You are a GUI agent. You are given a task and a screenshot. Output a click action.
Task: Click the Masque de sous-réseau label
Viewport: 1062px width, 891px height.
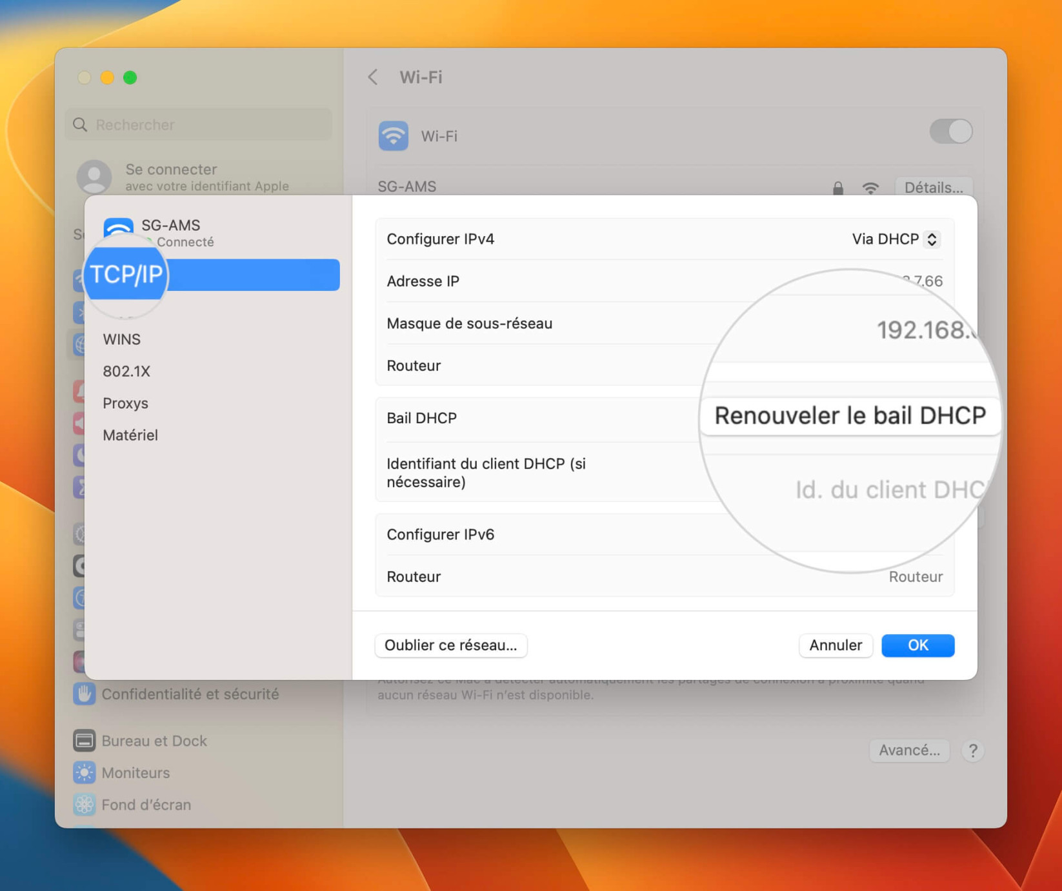469,323
